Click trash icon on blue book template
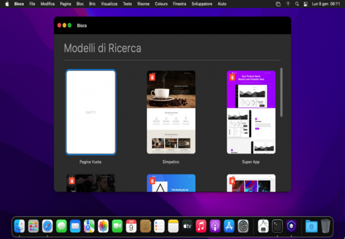345x239 pixels. coord(152,181)
